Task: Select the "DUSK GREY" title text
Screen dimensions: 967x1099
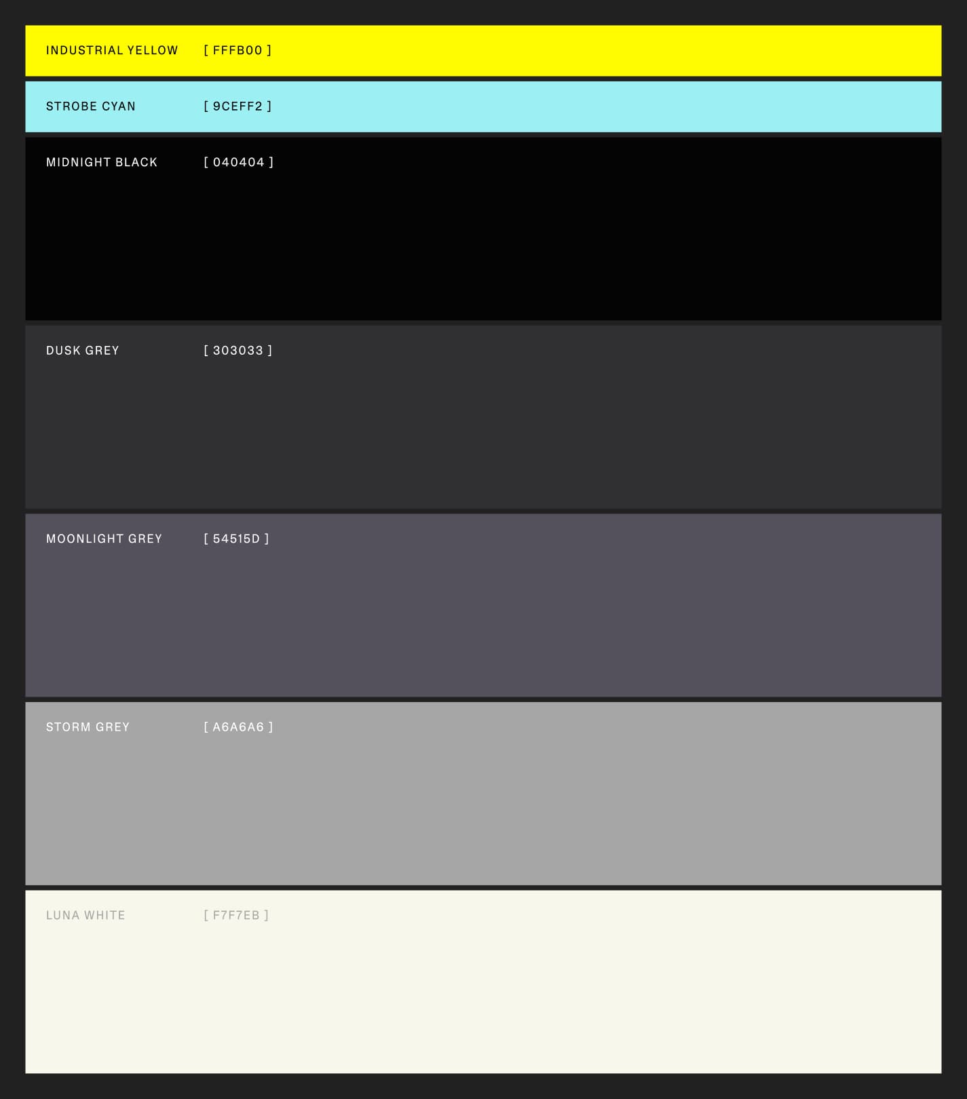Action: click(83, 351)
